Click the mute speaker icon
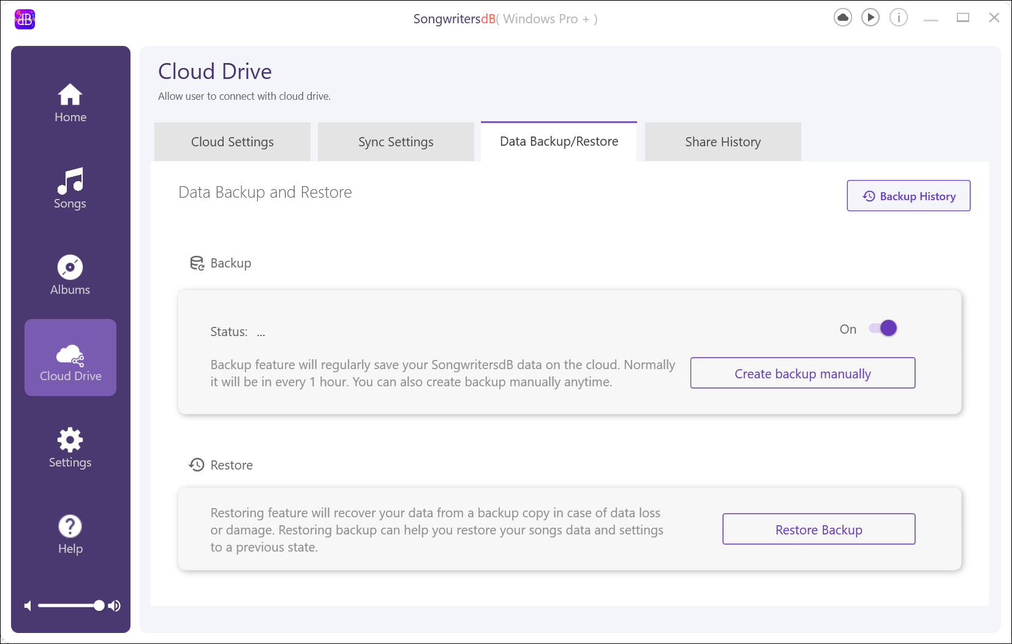Image resolution: width=1012 pixels, height=644 pixels. (x=28, y=606)
